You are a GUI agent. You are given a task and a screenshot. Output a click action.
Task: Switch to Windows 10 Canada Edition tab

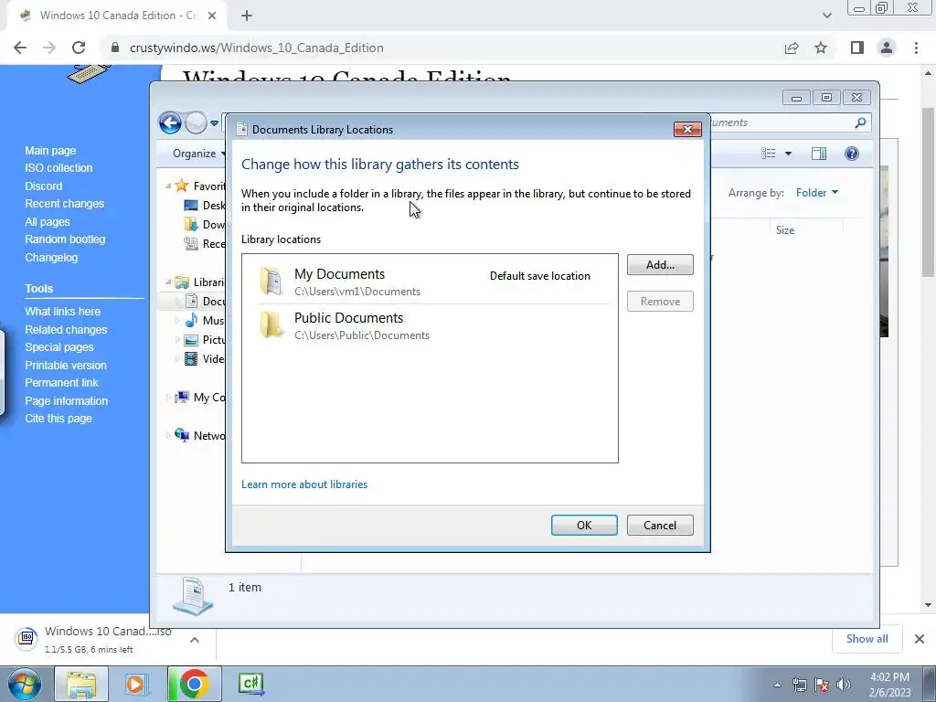(x=116, y=16)
